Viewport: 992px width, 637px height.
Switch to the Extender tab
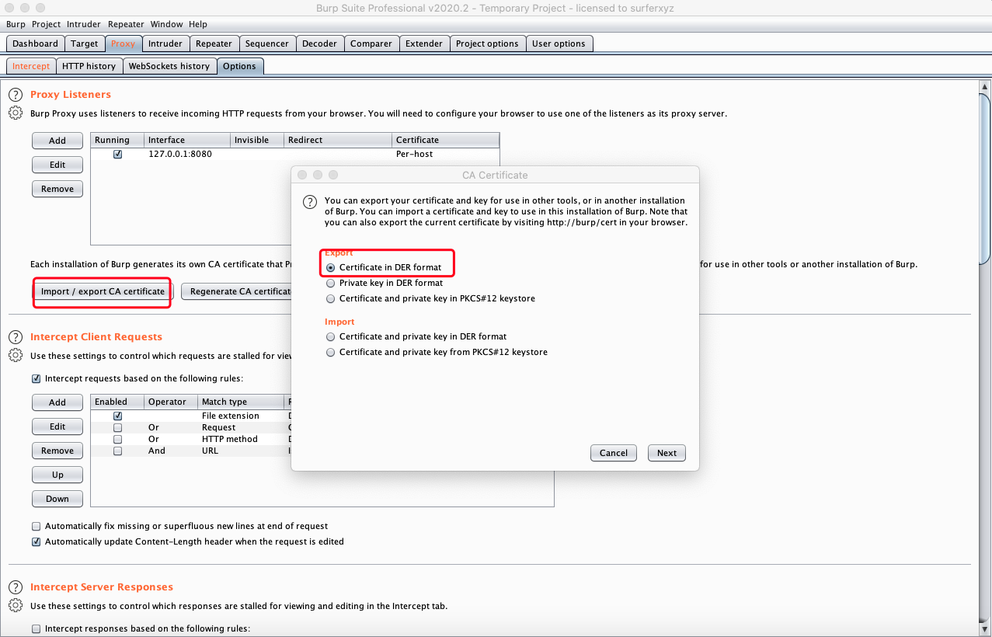click(424, 44)
